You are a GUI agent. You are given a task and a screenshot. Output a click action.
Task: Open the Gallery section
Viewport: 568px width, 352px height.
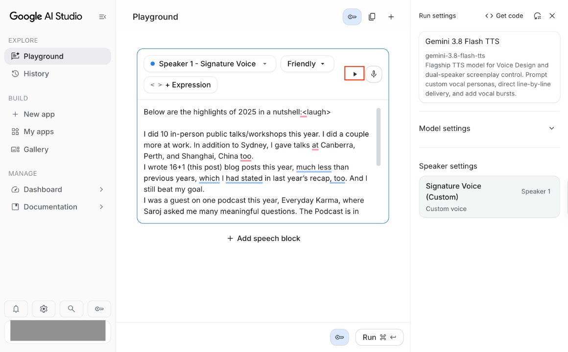(x=58, y=149)
